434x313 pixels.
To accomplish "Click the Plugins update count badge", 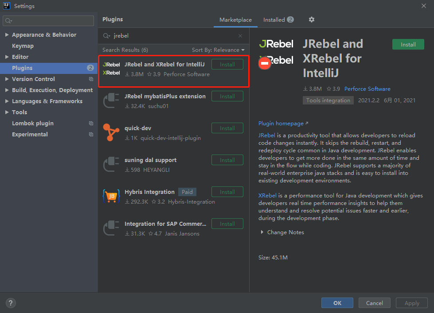I will [x=90, y=68].
